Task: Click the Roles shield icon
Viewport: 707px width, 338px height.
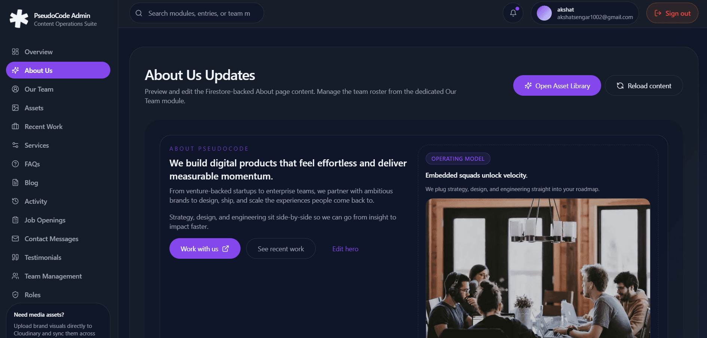Action: (15, 295)
